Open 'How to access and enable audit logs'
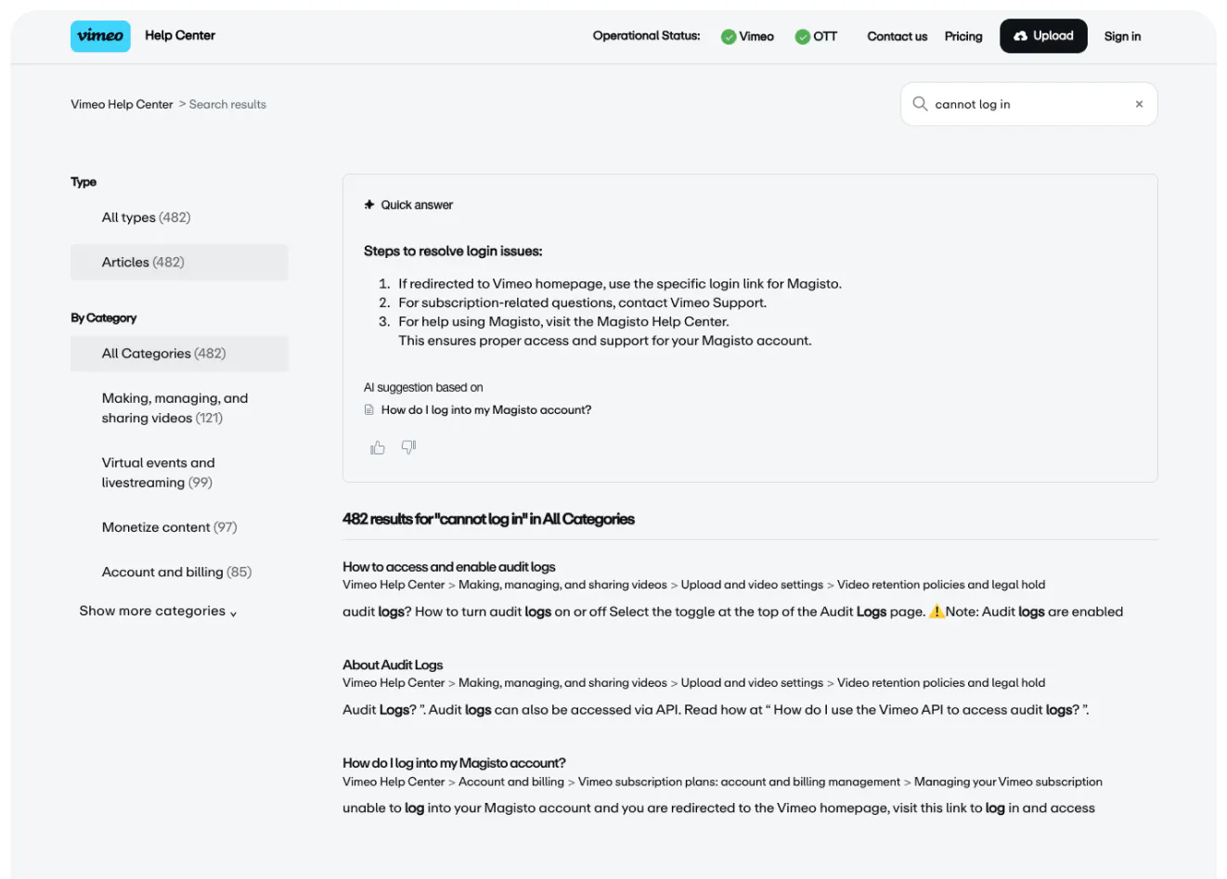 [449, 567]
